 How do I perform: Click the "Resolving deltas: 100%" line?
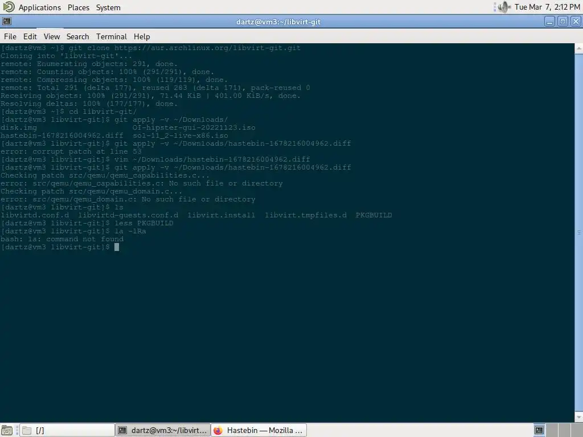coord(89,104)
